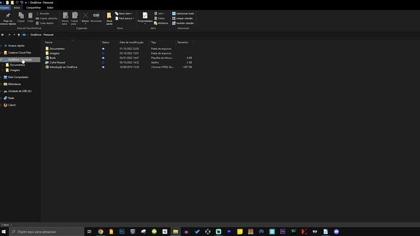The height and width of the screenshot is (236, 420).
Task: Open the Novo item dropdown
Action: 124,13
